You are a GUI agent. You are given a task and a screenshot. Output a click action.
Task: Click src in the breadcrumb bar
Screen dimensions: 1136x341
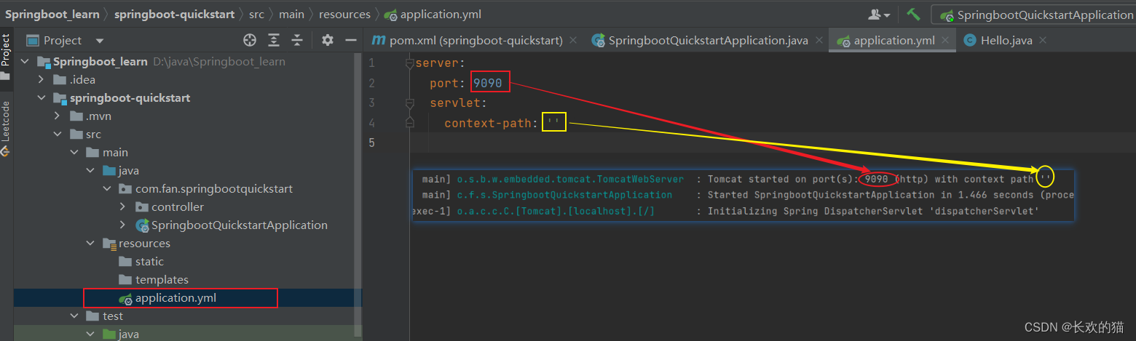coord(257,14)
